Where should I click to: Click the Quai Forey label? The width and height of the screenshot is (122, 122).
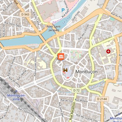tap(76, 16)
